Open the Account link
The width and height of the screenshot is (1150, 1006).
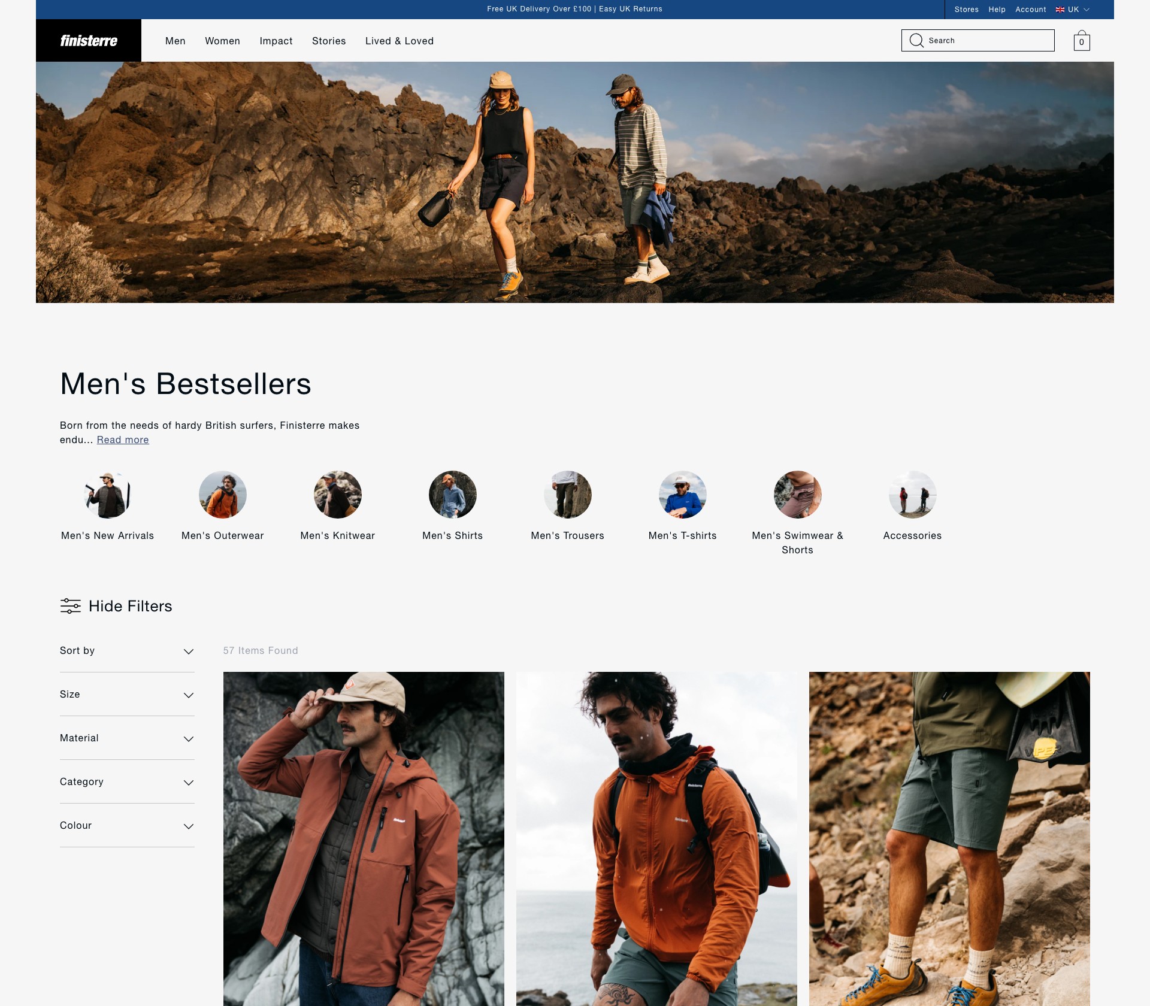1031,10
